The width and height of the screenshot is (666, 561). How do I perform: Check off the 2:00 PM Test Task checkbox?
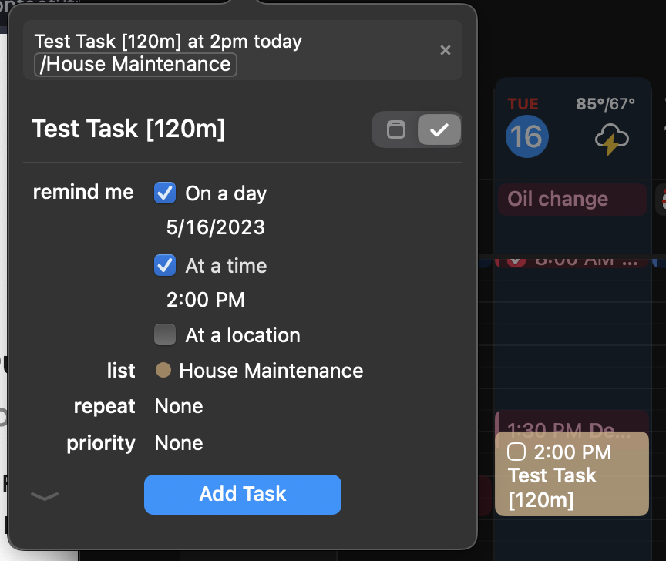pos(516,452)
